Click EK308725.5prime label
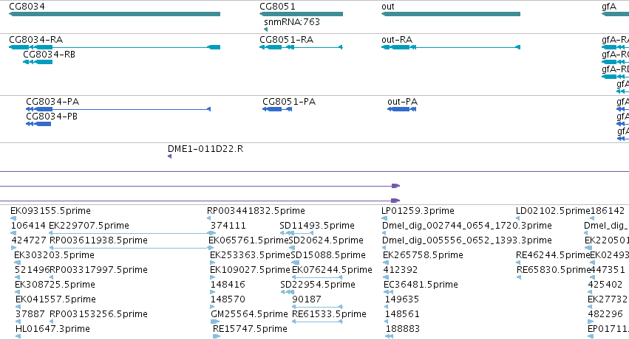Viewport: 629px width, 340px height. pyautogui.click(x=55, y=285)
